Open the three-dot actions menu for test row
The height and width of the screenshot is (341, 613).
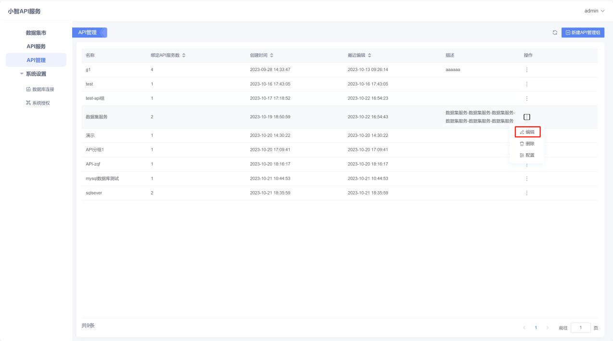(x=527, y=84)
